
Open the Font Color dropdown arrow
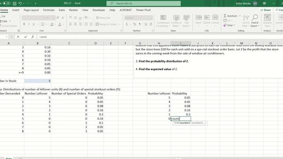coord(63,24)
